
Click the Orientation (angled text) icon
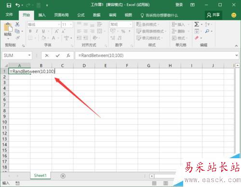pos(95,38)
